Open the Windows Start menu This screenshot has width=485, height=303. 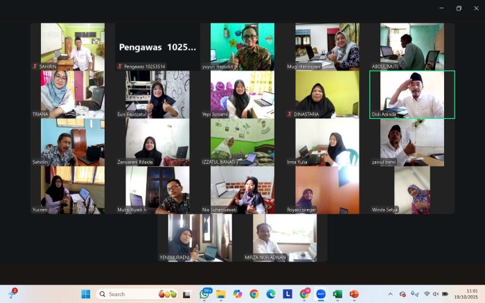86,294
